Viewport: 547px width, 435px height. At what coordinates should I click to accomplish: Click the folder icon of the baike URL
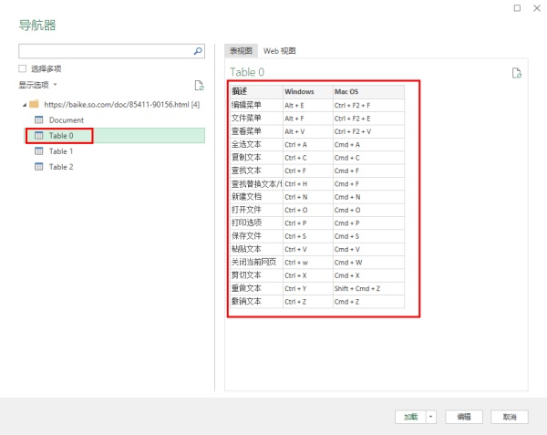[x=34, y=104]
